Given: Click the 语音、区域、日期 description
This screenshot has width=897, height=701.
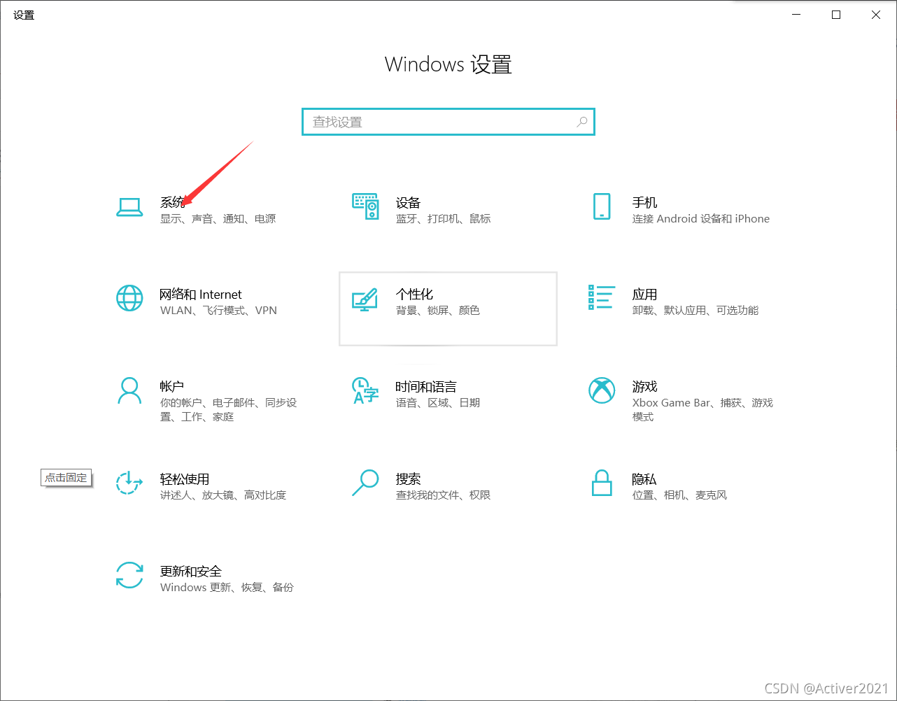Looking at the screenshot, I should point(438,403).
